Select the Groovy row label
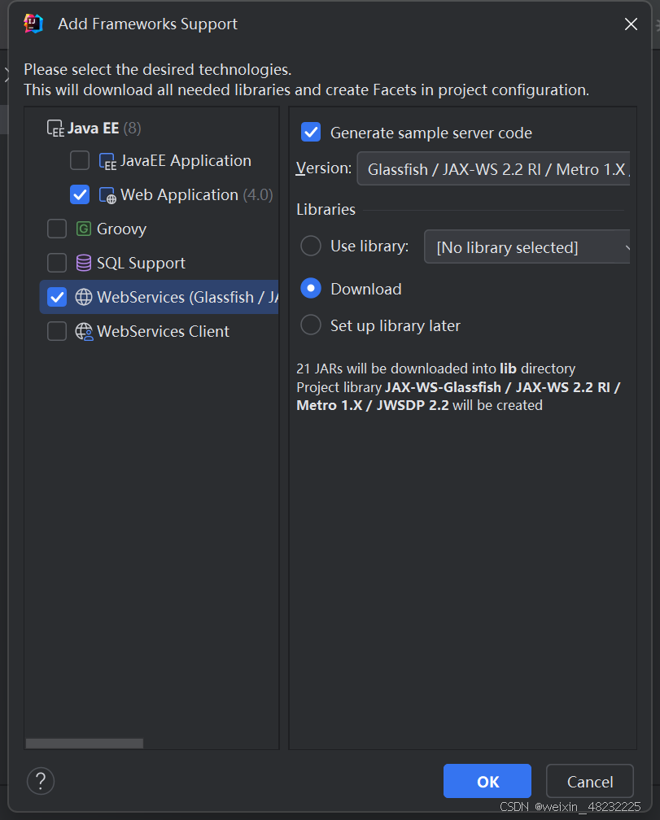The width and height of the screenshot is (660, 820). [x=121, y=229]
